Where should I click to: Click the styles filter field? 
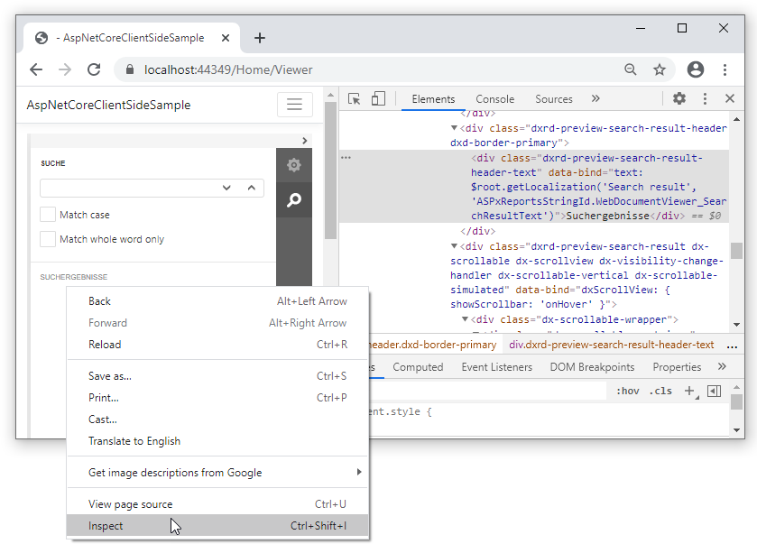487,391
